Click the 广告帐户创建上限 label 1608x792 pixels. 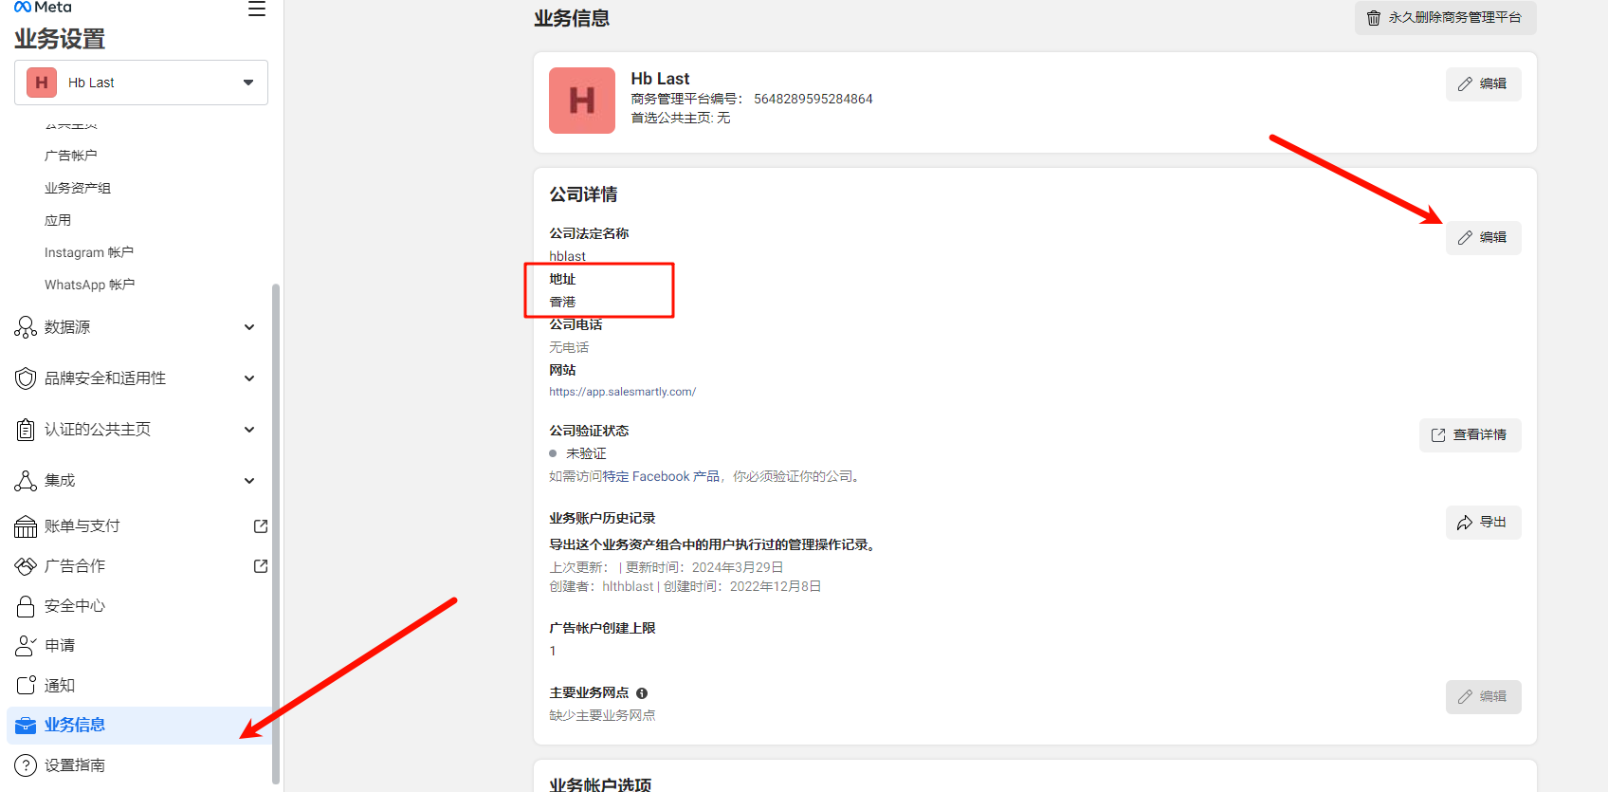pyautogui.click(x=602, y=629)
